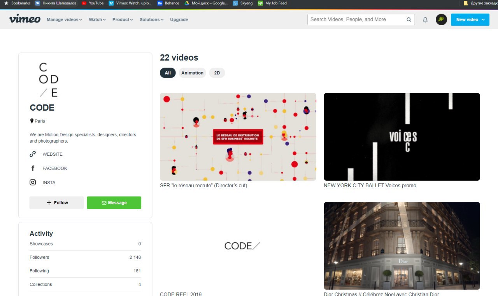Select the Animation filter tab
The image size is (498, 296).
click(x=192, y=73)
